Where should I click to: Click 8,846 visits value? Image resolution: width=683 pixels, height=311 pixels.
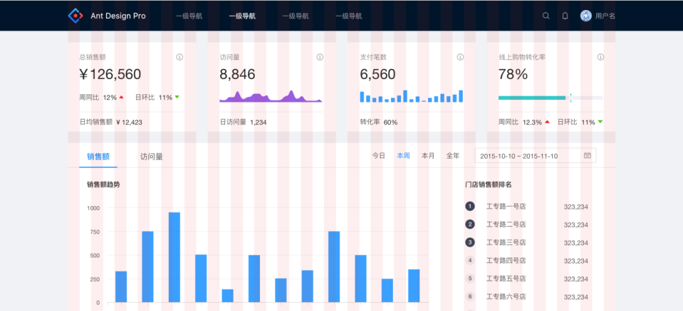(x=237, y=75)
